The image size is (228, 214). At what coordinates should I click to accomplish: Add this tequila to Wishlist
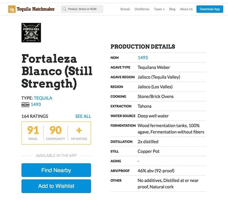(56, 186)
